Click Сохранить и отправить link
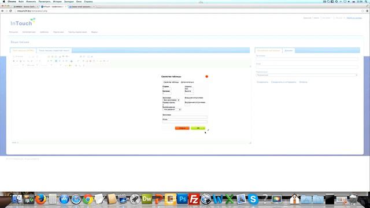 click(x=283, y=82)
